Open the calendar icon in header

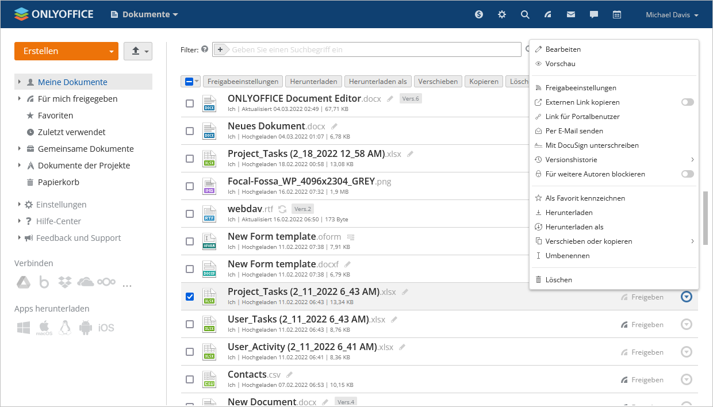tap(617, 14)
